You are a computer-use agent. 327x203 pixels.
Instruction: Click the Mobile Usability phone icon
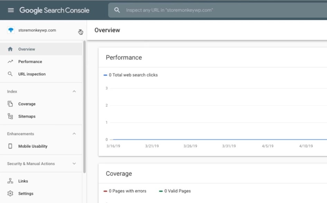[x=10, y=146]
